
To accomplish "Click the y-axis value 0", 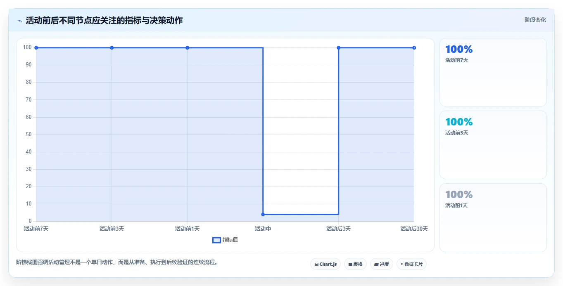I will [30, 221].
